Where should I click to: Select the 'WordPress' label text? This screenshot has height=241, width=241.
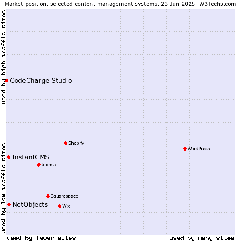coord(199,149)
